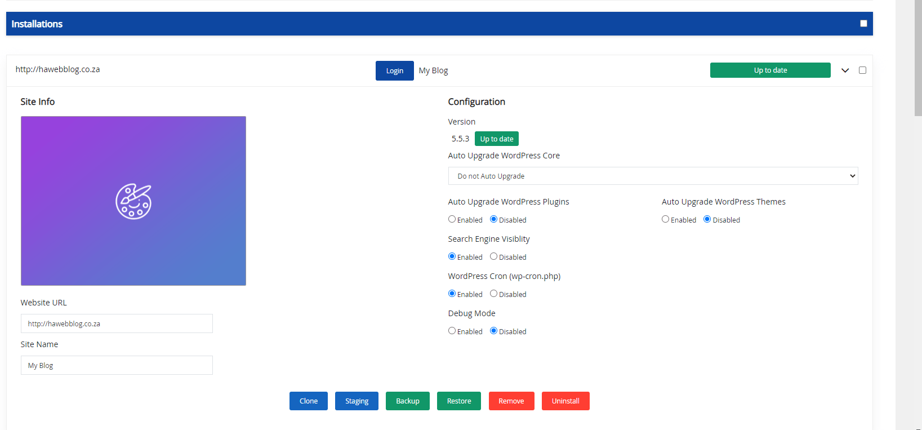
Task: Click the green Backup button
Action: point(407,401)
